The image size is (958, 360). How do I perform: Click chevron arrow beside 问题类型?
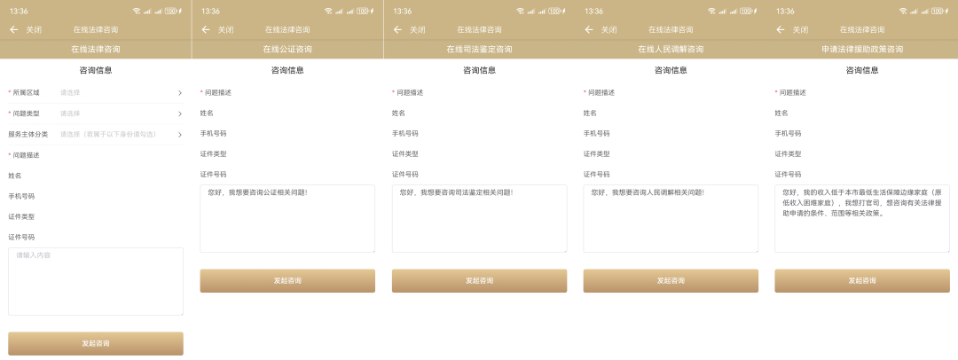coord(179,113)
